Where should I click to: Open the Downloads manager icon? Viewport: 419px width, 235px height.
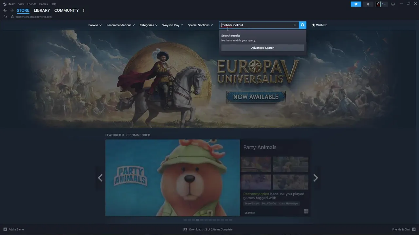pos(185,229)
